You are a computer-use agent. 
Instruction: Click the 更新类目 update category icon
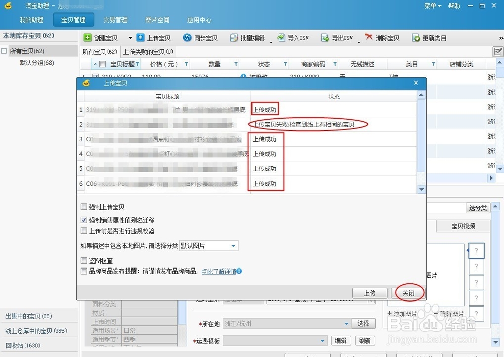tap(415, 37)
